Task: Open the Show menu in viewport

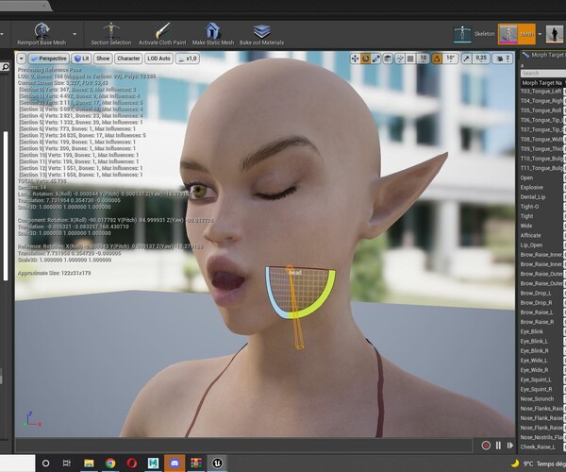Action: (x=103, y=59)
